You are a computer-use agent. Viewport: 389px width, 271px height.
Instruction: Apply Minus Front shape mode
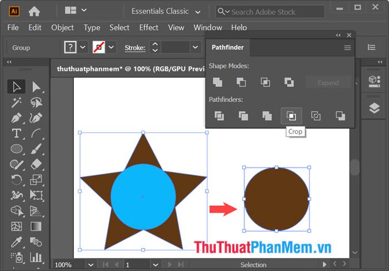241,82
